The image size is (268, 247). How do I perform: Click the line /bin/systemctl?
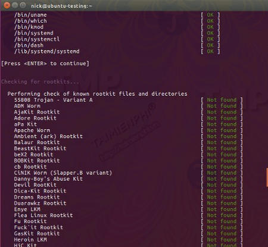[37, 39]
